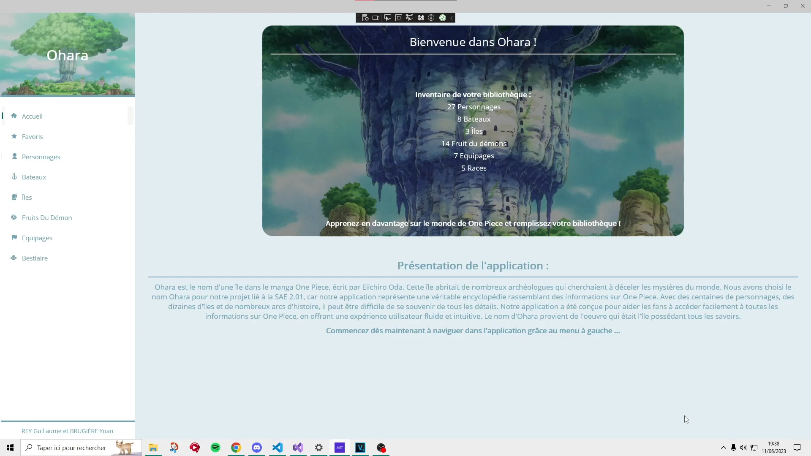Open the Live Visual Tree from debug toolbar
The image size is (811, 456).
click(x=365, y=18)
